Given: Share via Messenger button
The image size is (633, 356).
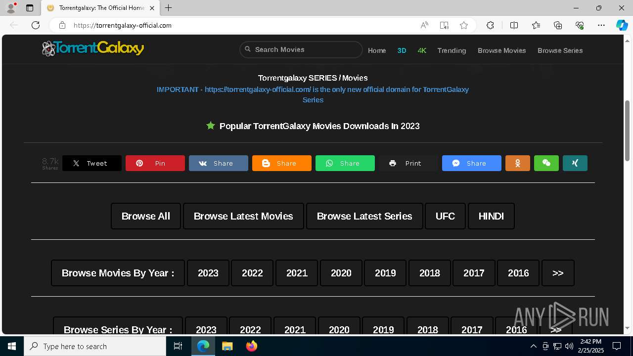Looking at the screenshot, I should (x=472, y=163).
